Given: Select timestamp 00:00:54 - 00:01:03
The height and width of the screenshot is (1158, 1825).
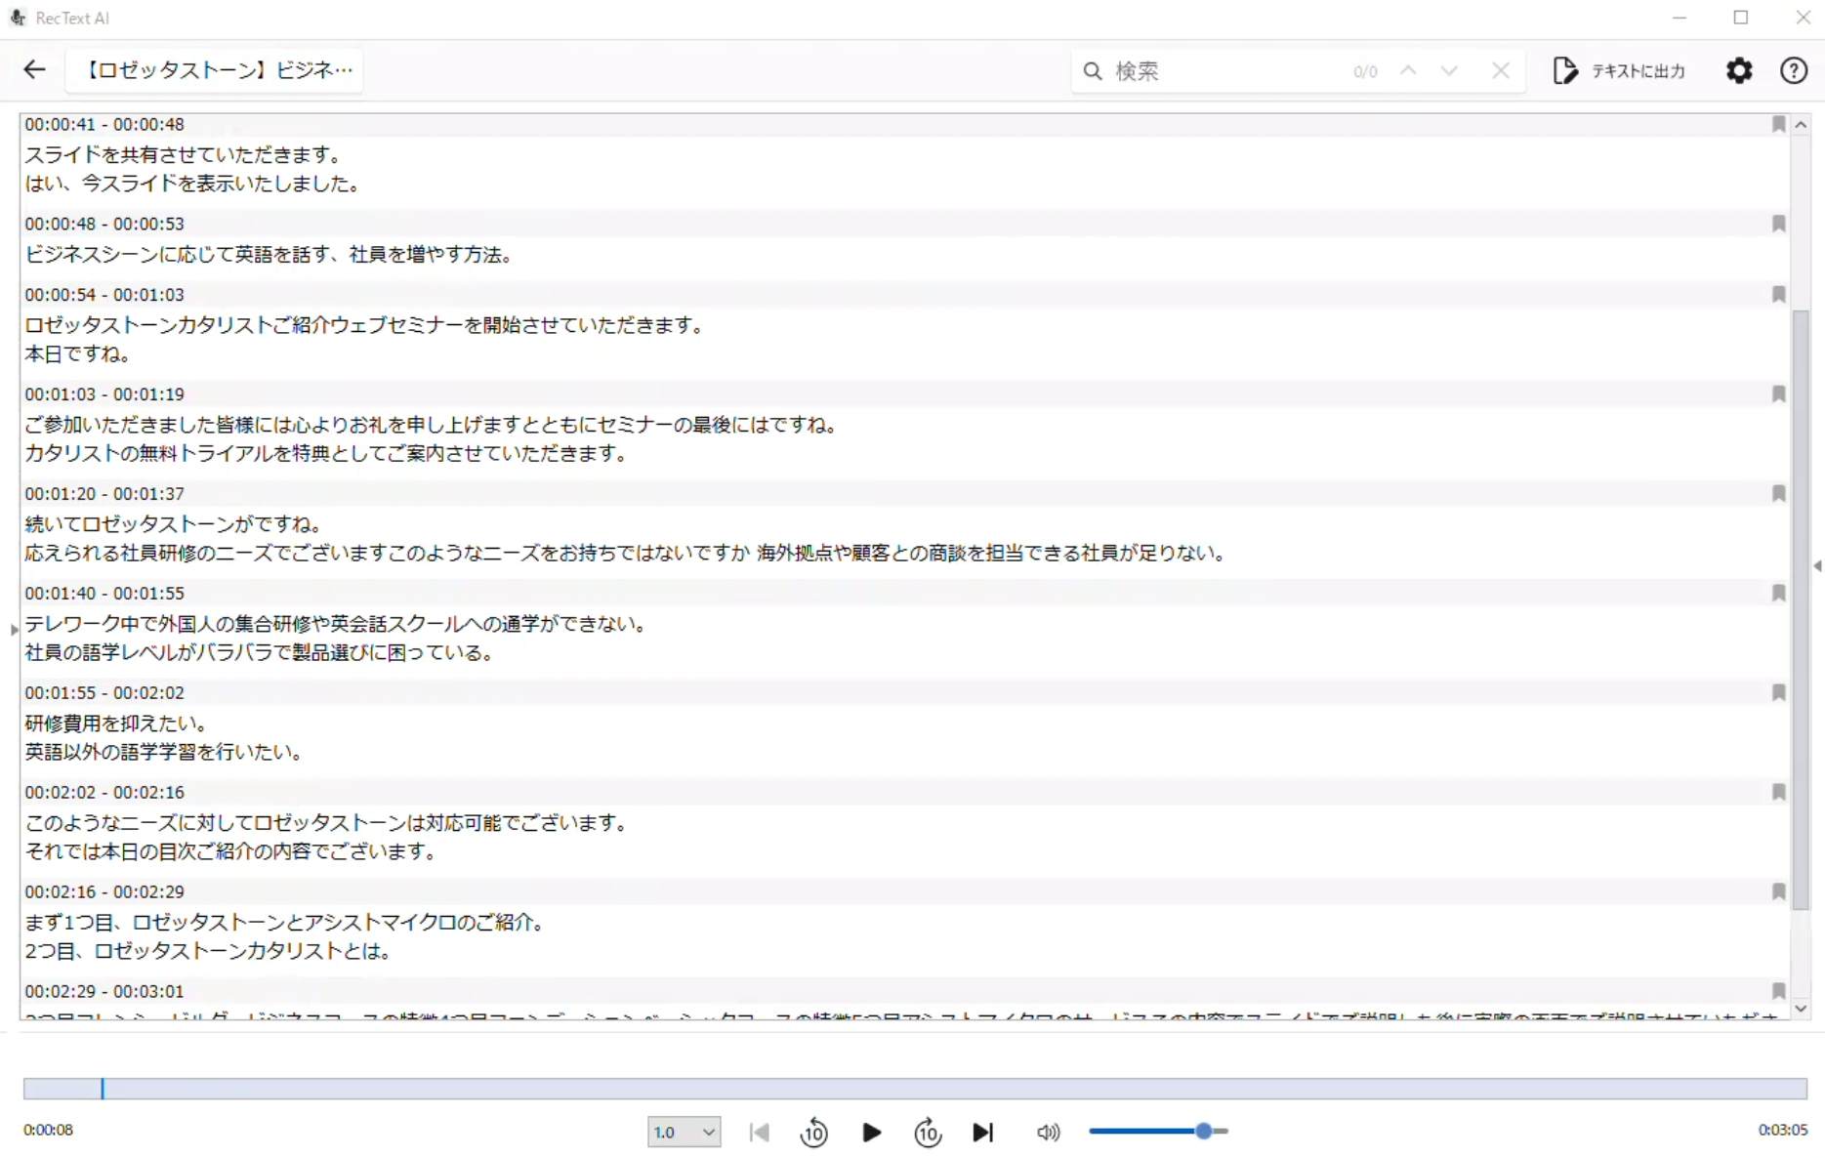Looking at the screenshot, I should [x=104, y=294].
